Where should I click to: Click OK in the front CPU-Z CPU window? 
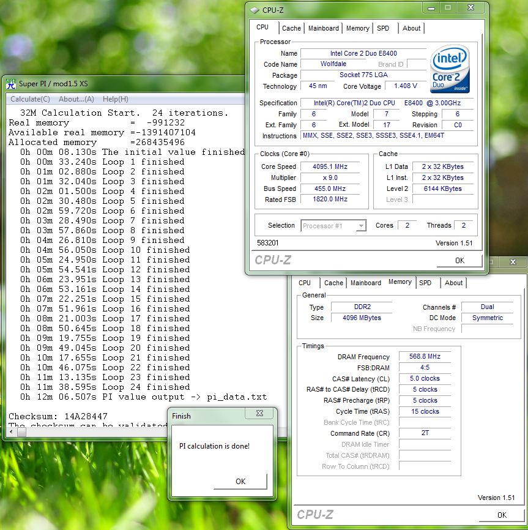[459, 261]
